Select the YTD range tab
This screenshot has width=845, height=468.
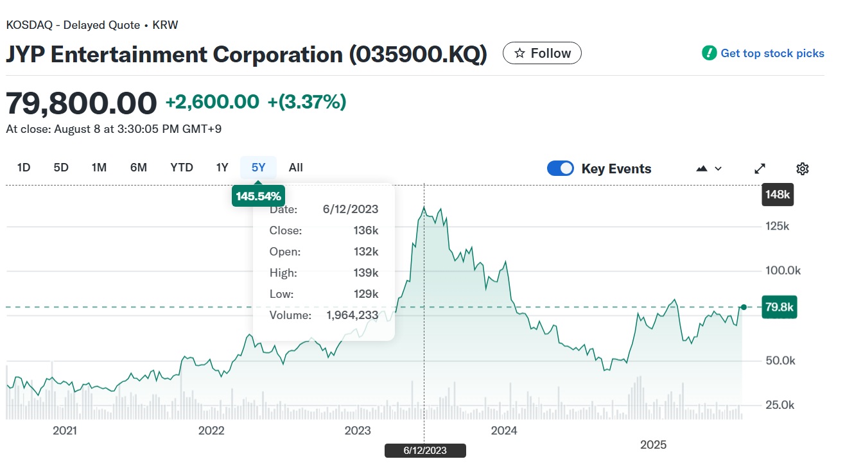(x=182, y=168)
